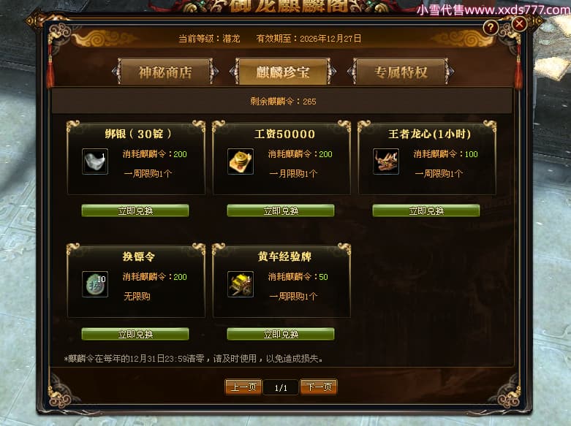Redeem 换镖令 with 立即兑换 button
The image size is (571, 426).
(x=135, y=334)
